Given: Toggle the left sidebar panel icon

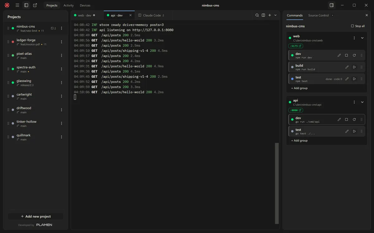Looking at the screenshot, I should [x=26, y=5].
